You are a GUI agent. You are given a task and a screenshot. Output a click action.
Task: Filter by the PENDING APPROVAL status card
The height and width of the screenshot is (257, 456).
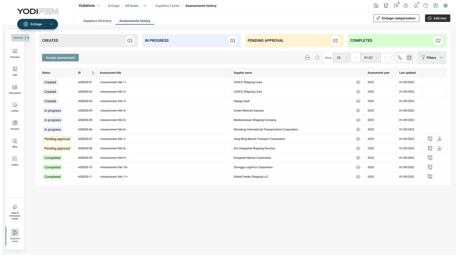tap(294, 40)
